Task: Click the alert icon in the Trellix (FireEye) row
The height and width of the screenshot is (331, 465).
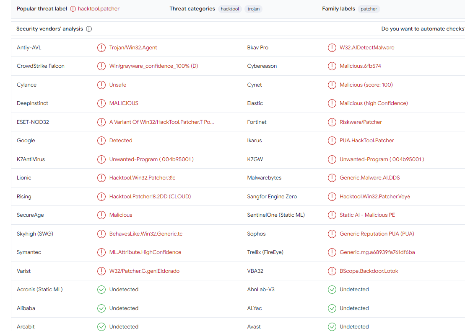Action: click(x=332, y=252)
